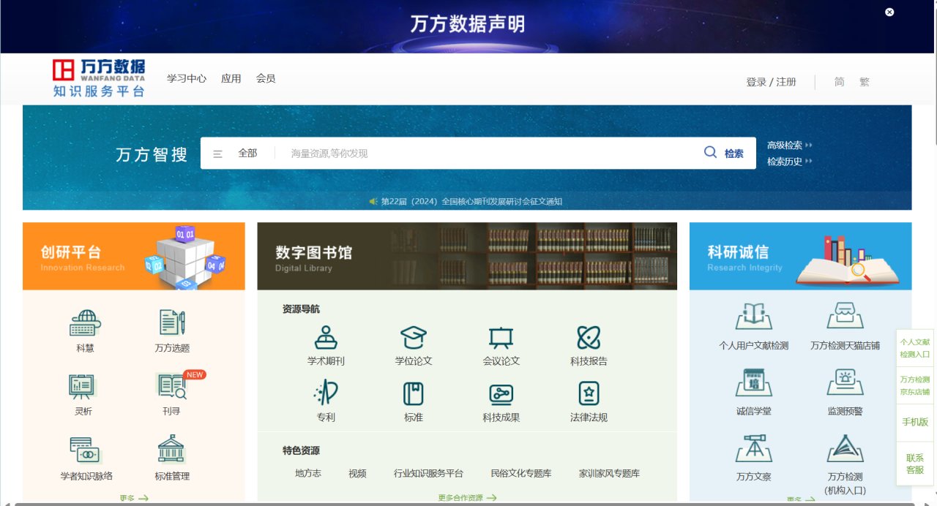Open the 监测预警 alarm icon
Screen dimensions: 937x506
coord(845,382)
